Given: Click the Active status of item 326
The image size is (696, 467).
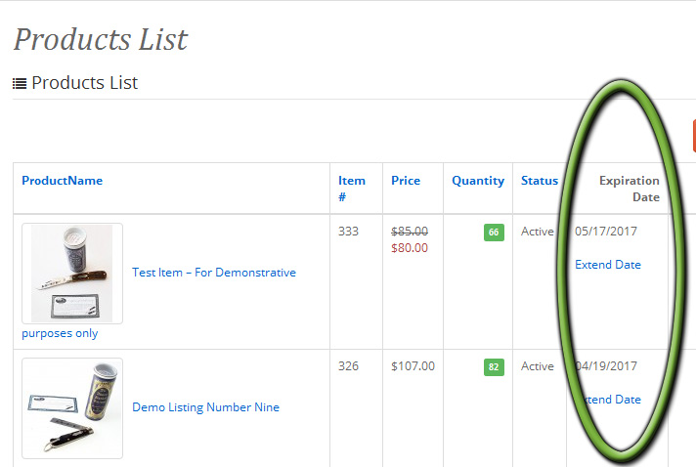Looking at the screenshot, I should [x=537, y=366].
